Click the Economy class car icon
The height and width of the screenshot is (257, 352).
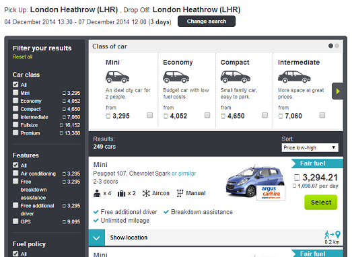click(176, 77)
